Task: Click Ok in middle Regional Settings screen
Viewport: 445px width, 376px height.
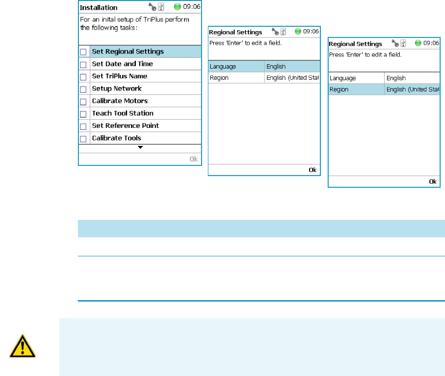Action: (313, 170)
